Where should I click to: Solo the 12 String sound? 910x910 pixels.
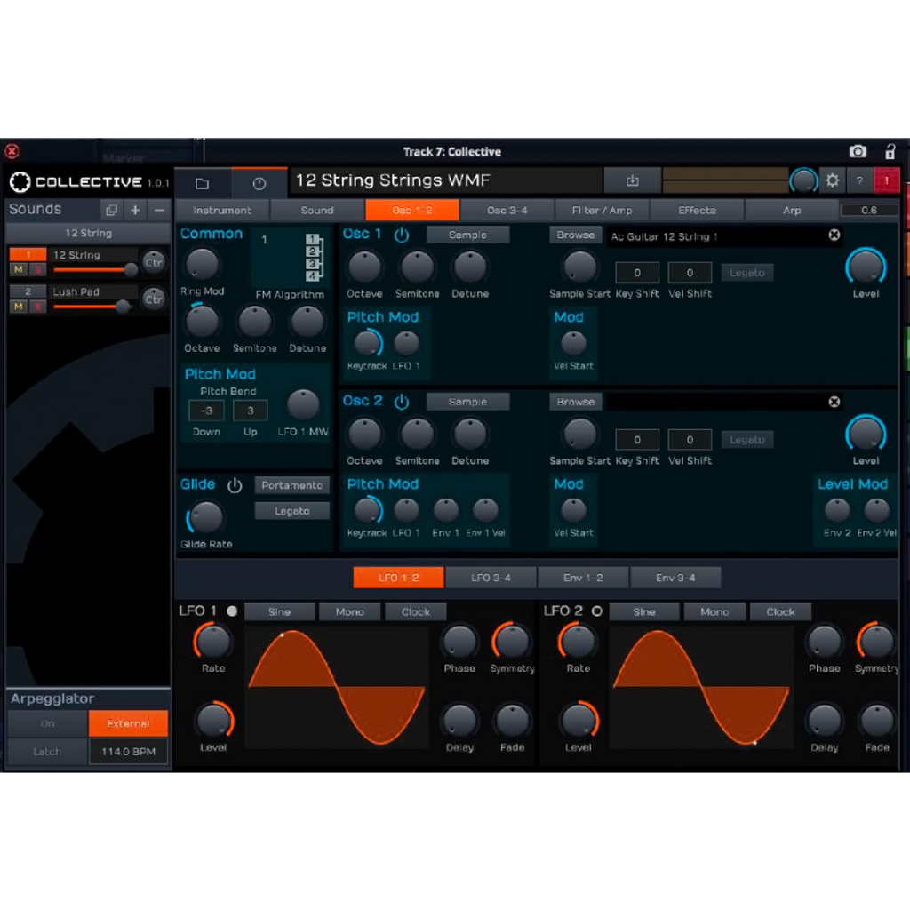tap(37, 269)
